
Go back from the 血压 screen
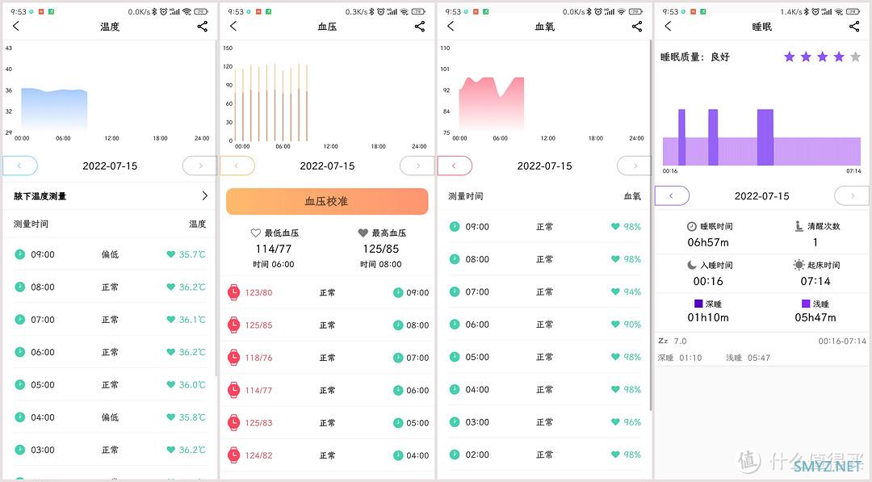(233, 26)
